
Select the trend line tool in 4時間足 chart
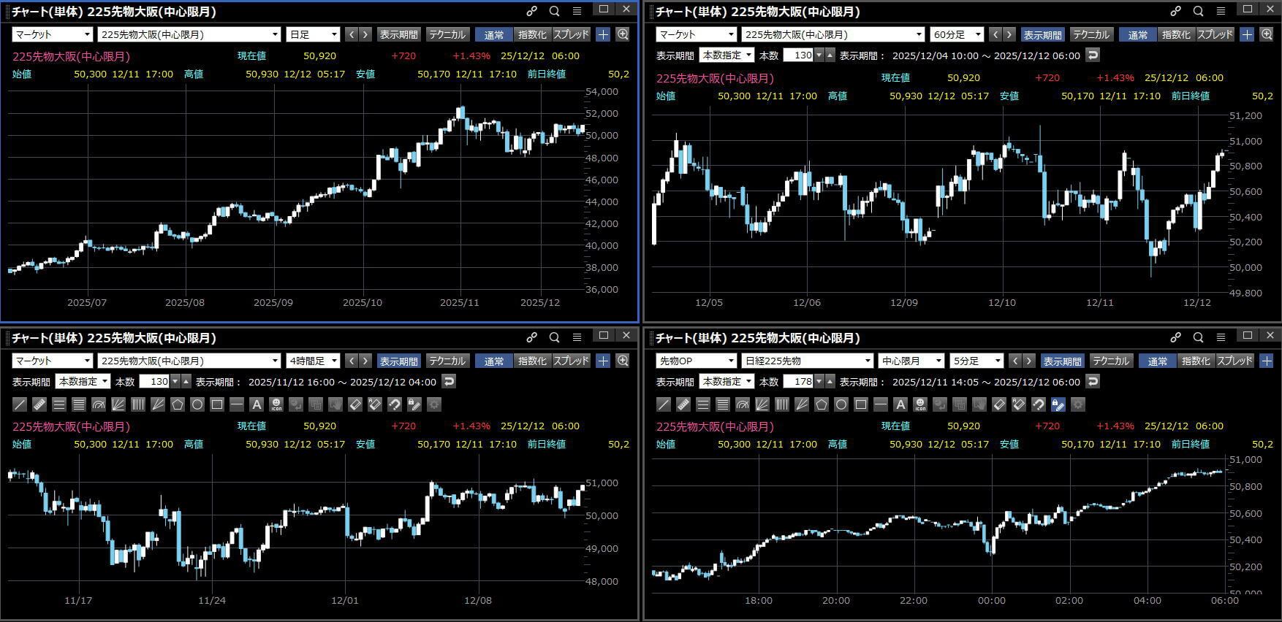click(20, 404)
